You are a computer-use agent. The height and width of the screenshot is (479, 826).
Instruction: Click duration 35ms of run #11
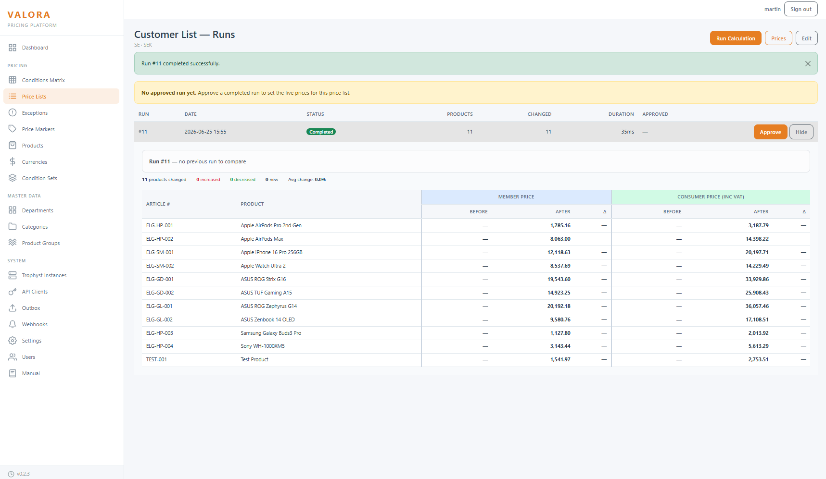point(627,132)
